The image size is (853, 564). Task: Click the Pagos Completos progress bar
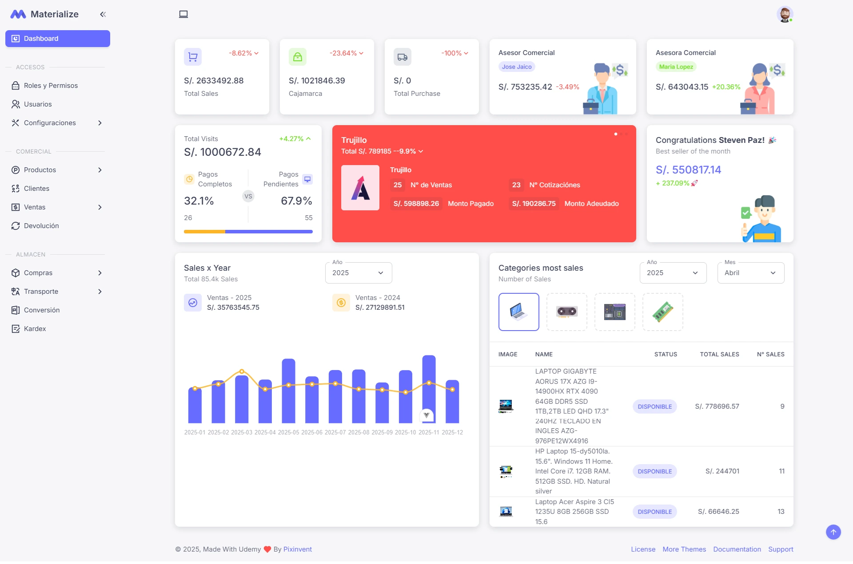[x=204, y=231]
